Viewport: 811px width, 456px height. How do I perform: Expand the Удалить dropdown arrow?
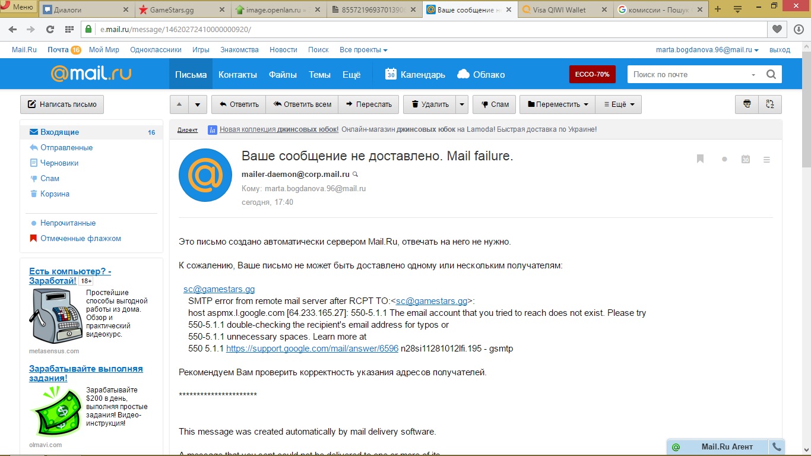click(462, 104)
